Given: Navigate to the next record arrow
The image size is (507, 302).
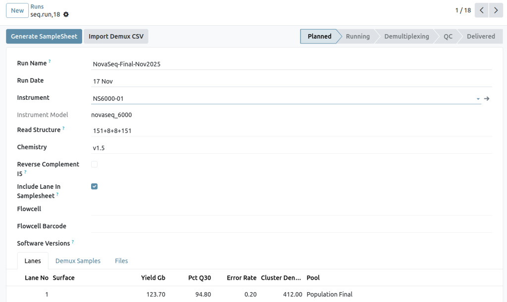Looking at the screenshot, I should 496,10.
